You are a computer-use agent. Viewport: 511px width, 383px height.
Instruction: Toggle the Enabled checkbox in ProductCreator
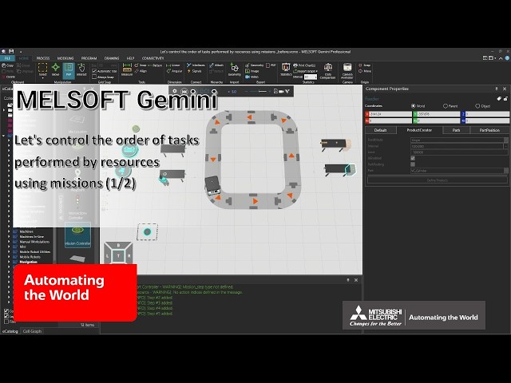[413, 158]
